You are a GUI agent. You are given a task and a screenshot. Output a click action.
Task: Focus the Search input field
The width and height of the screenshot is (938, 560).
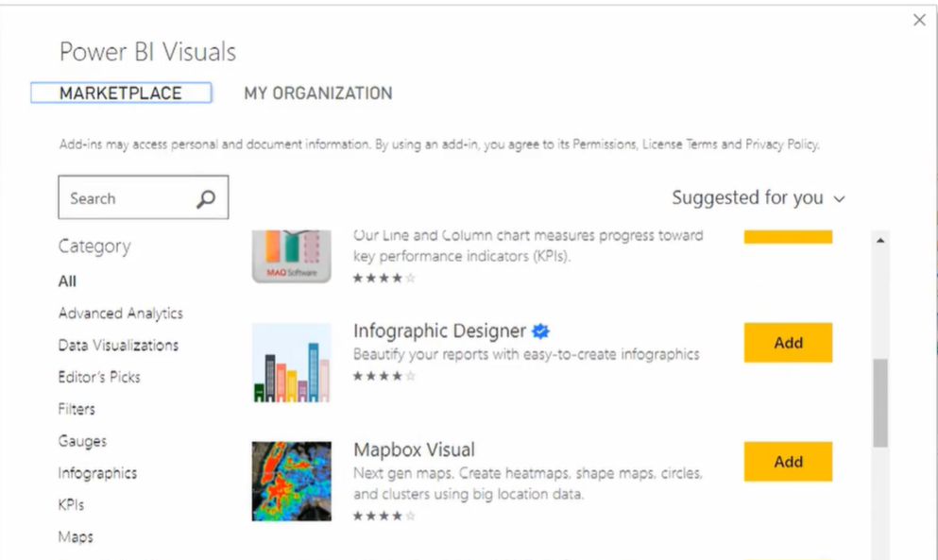[x=143, y=197]
